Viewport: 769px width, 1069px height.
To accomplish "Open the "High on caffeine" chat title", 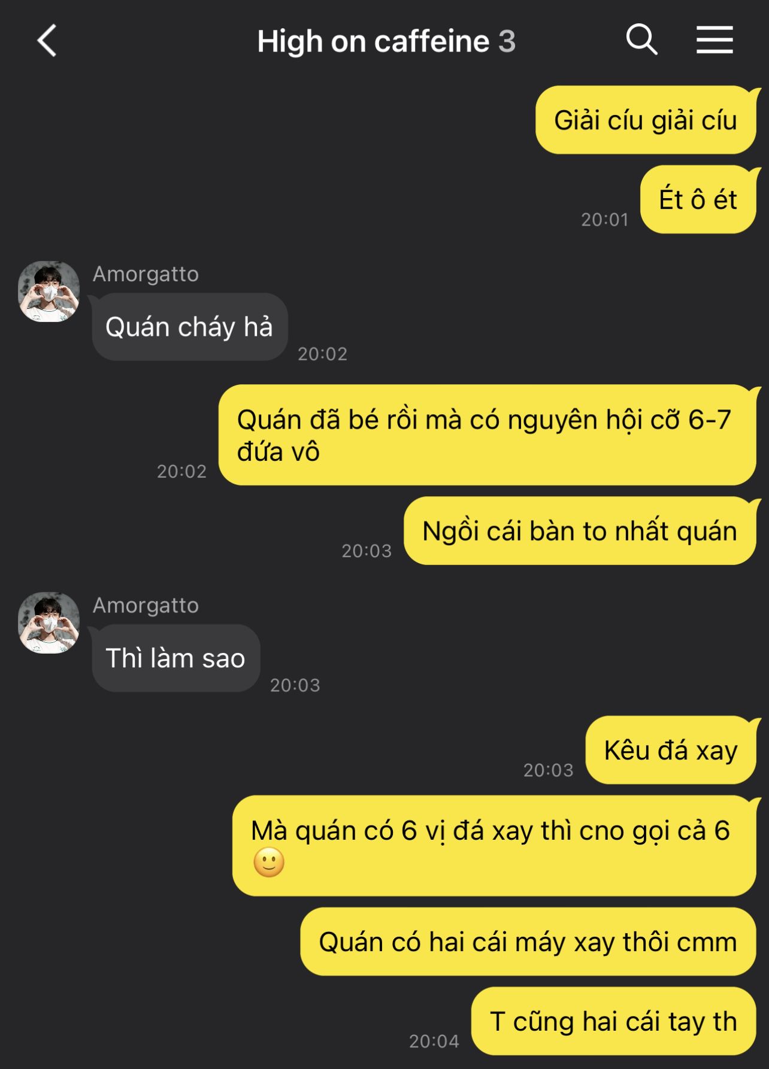I will [x=373, y=41].
